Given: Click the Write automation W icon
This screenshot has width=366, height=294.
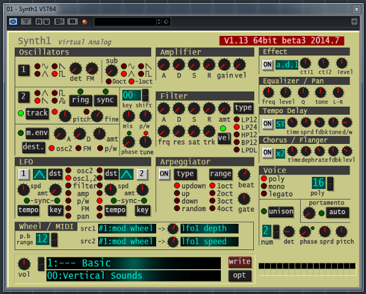Looking at the screenshot, I should tap(46, 22).
